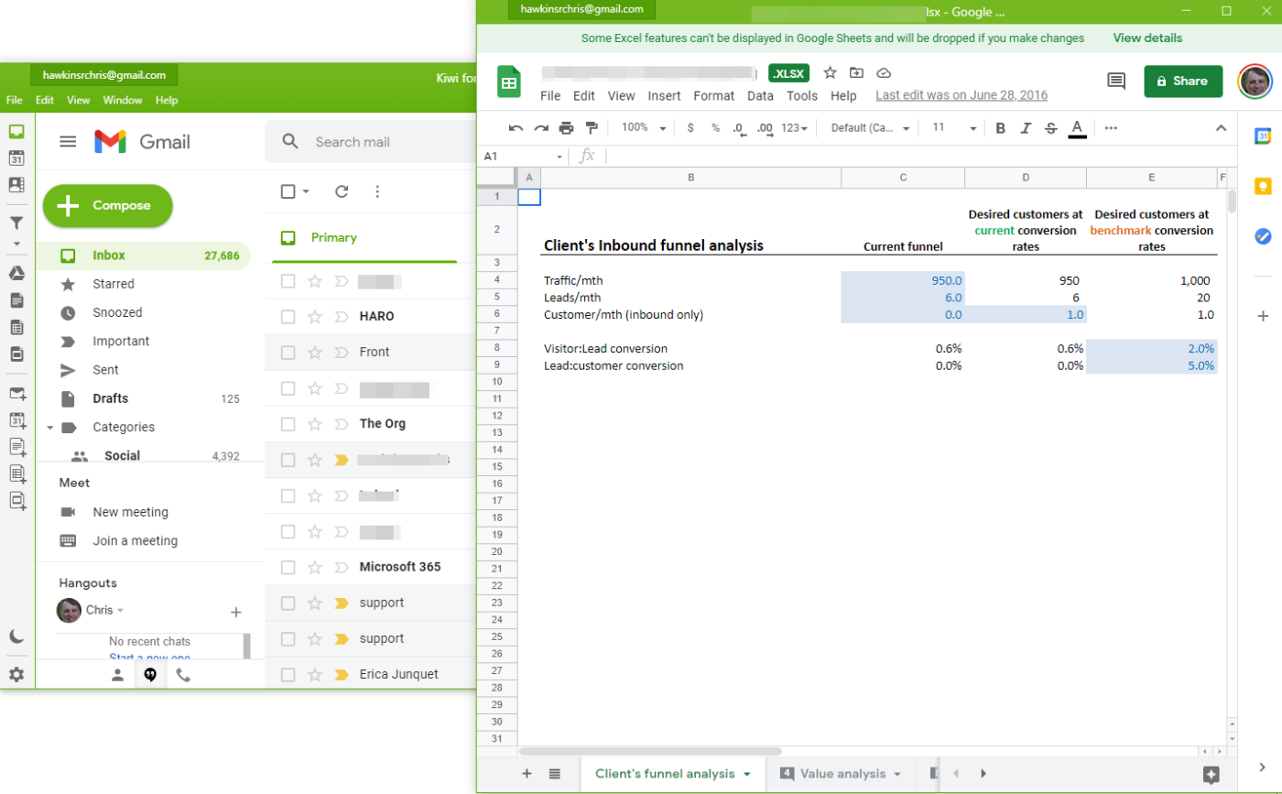Open the Client's funnel analysis tab menu arrow
Screen dimensions: 1282x794
[747, 775]
